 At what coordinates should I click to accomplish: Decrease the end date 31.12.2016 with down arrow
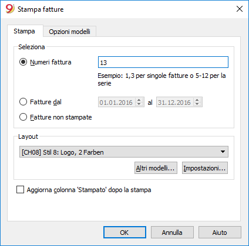[197, 104]
